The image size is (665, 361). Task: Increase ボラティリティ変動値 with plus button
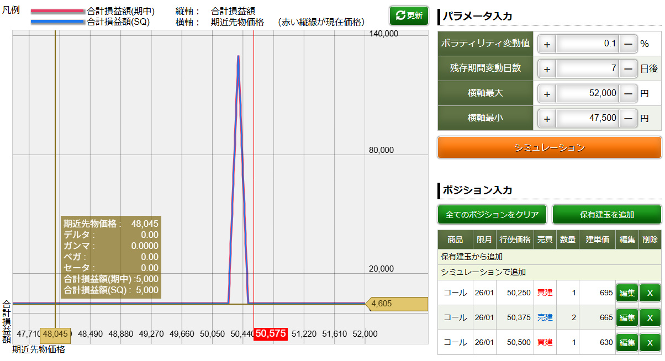pyautogui.click(x=547, y=44)
